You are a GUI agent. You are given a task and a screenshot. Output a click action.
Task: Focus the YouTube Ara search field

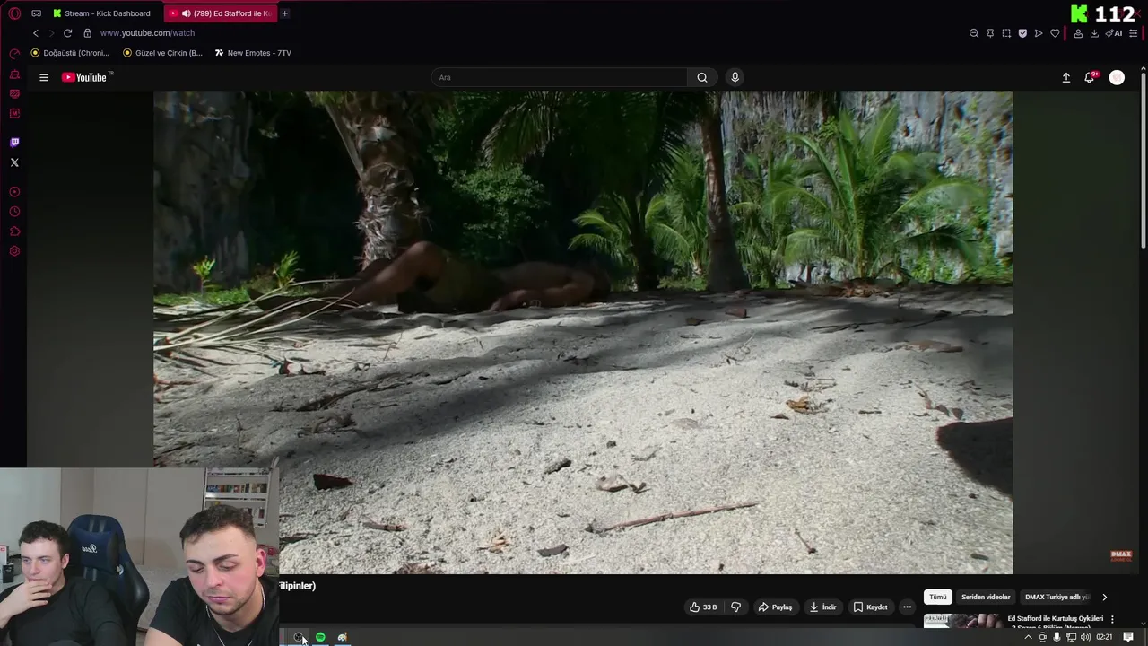[x=561, y=77]
